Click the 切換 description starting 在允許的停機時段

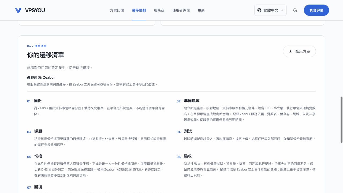[100, 169]
